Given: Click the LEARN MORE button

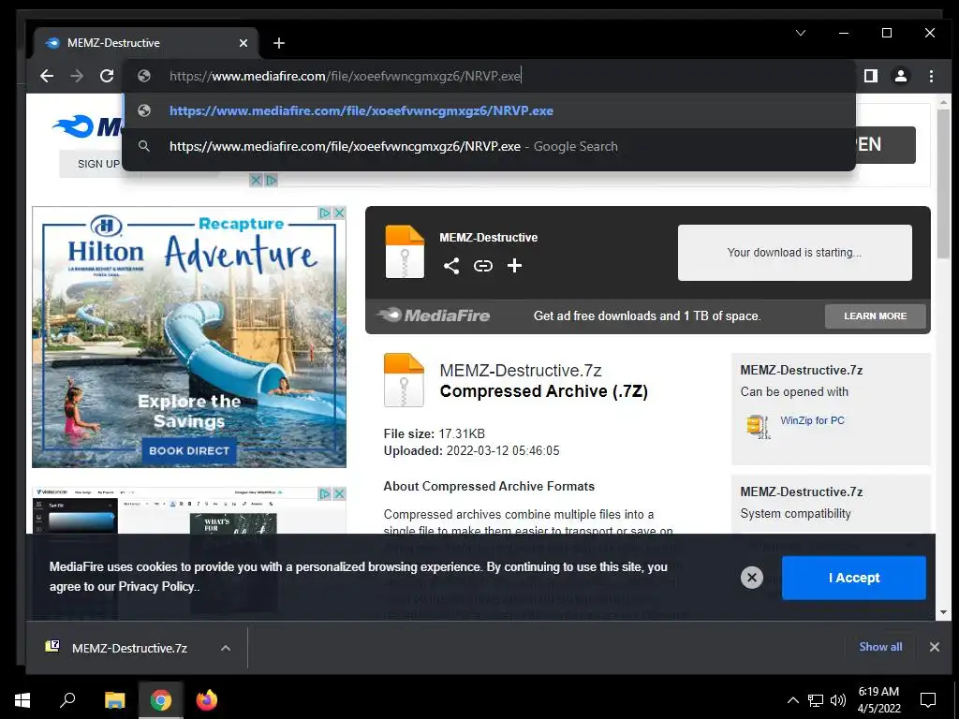Looking at the screenshot, I should [876, 316].
